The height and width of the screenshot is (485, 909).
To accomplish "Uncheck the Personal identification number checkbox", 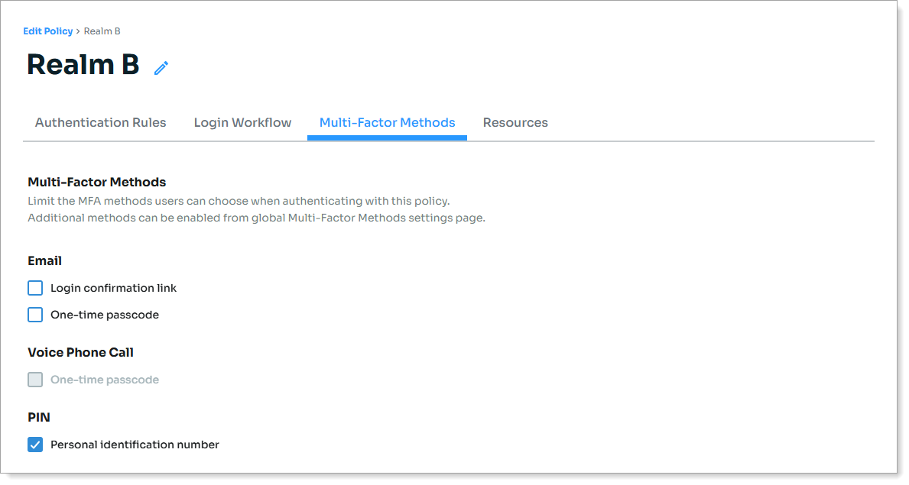I will (35, 445).
